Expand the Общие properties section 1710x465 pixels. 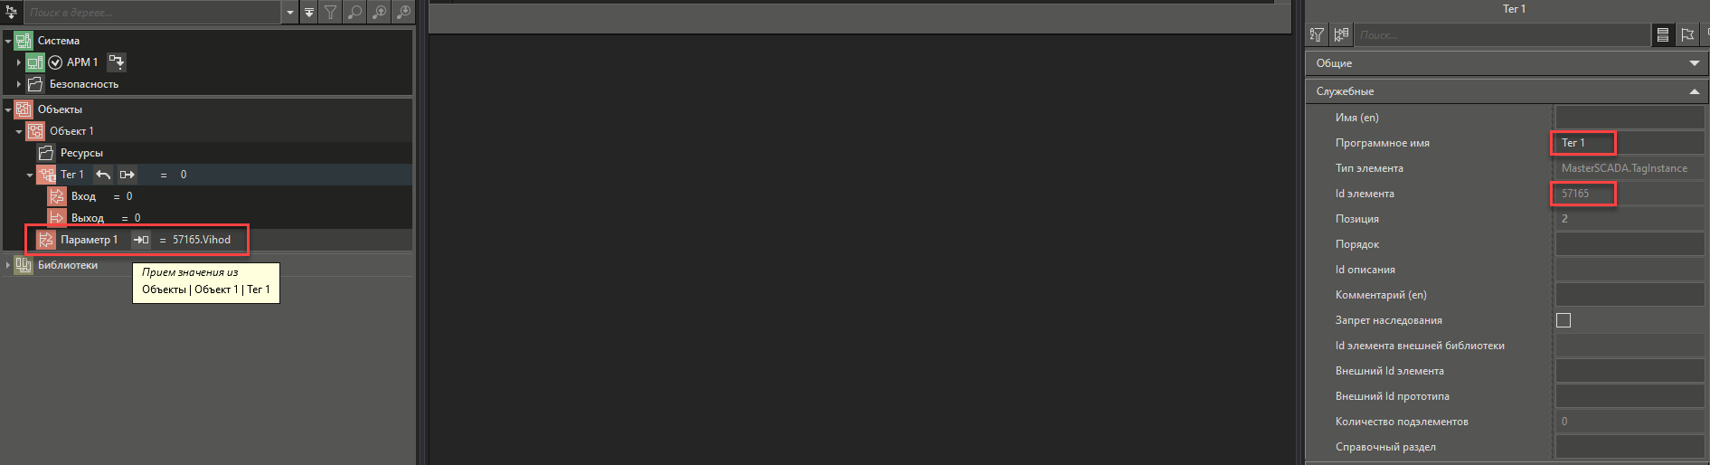1507,63
